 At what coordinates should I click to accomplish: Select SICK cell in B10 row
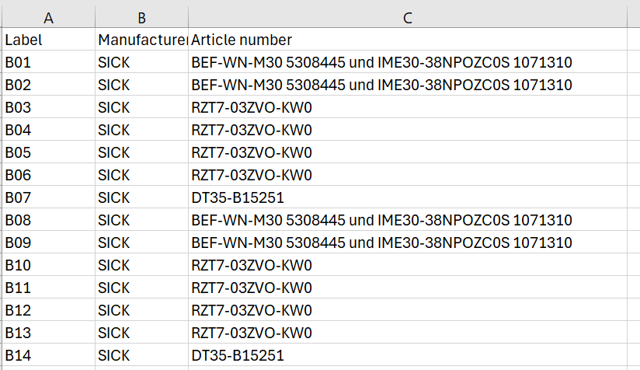click(141, 264)
